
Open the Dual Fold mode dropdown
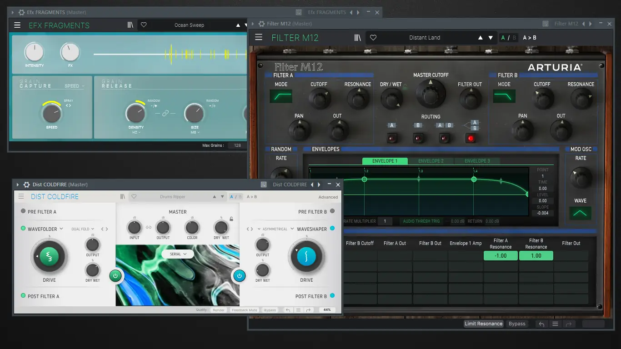click(x=83, y=229)
